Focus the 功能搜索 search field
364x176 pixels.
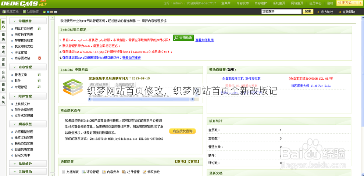[x=281, y=11]
